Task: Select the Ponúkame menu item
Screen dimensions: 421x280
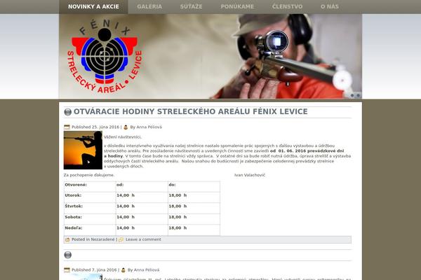Action: (x=237, y=7)
